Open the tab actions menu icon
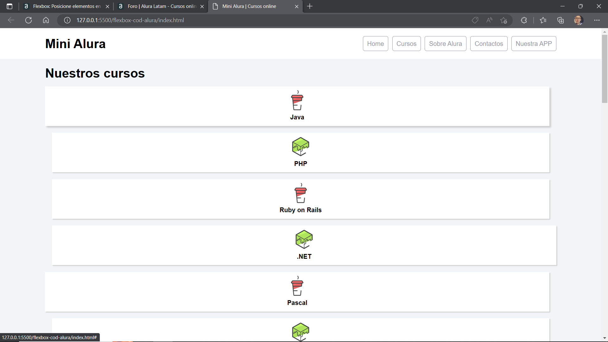The height and width of the screenshot is (342, 608). [x=9, y=6]
